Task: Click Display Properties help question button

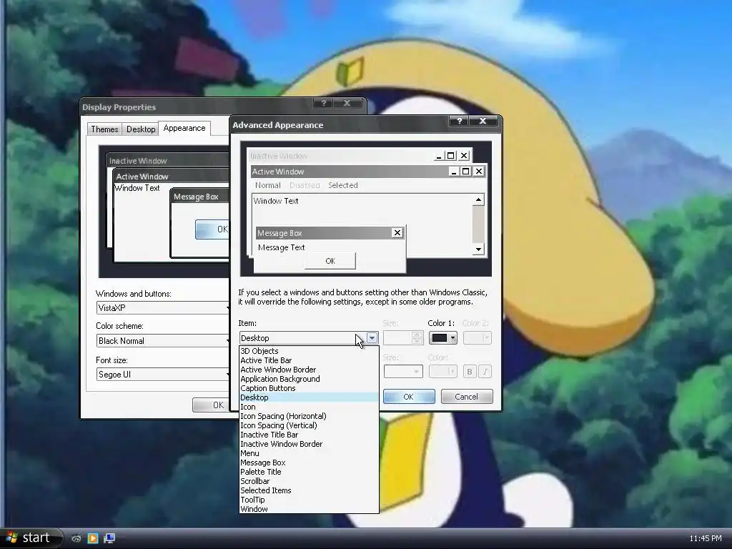Action: (324, 103)
